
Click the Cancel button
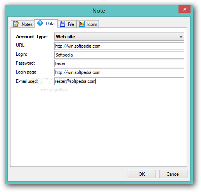click(x=173, y=174)
